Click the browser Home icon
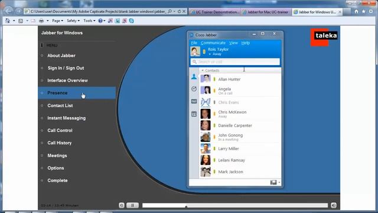This screenshot has height=213, width=378. (356, 11)
